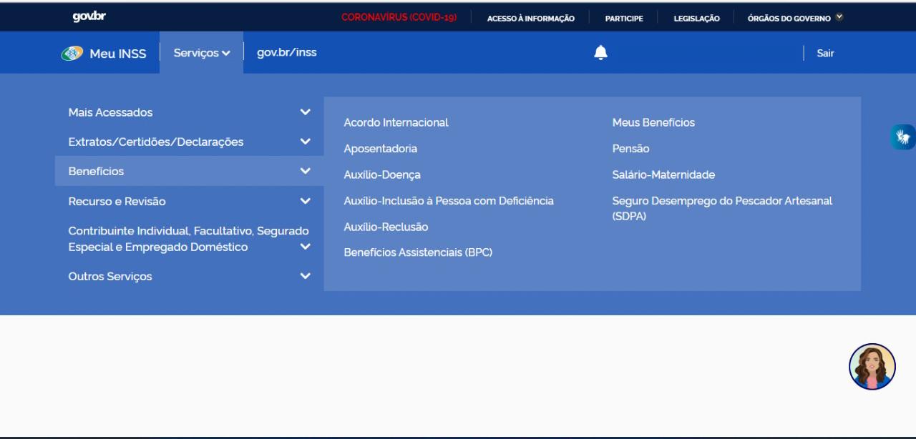Screen dimensions: 916x439
Task: Expand the Mais Acessados chevron
Action: pyautogui.click(x=306, y=112)
